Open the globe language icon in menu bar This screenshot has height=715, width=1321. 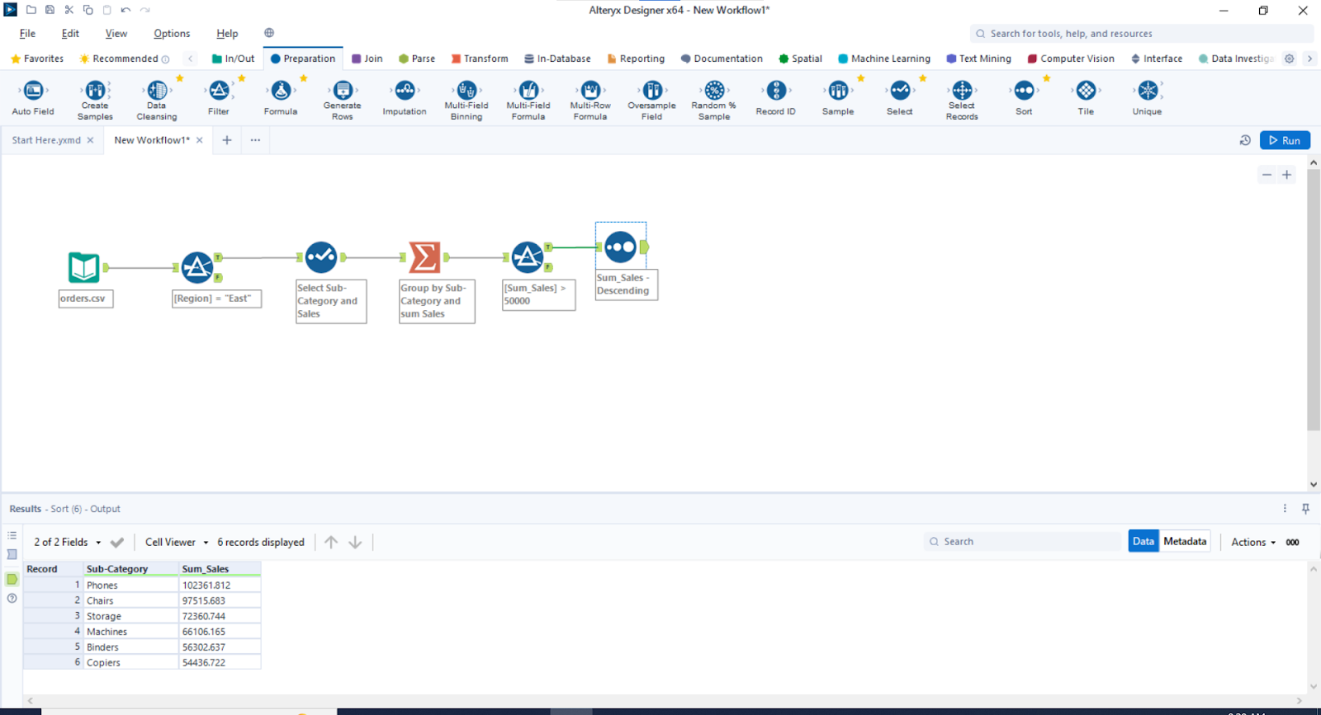269,33
